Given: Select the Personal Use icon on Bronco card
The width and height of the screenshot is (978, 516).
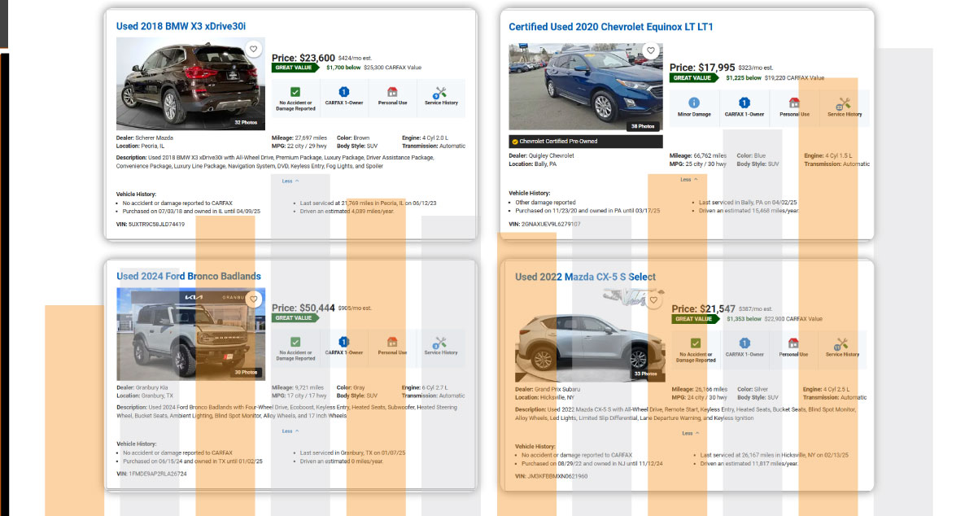Looking at the screenshot, I should (x=391, y=348).
